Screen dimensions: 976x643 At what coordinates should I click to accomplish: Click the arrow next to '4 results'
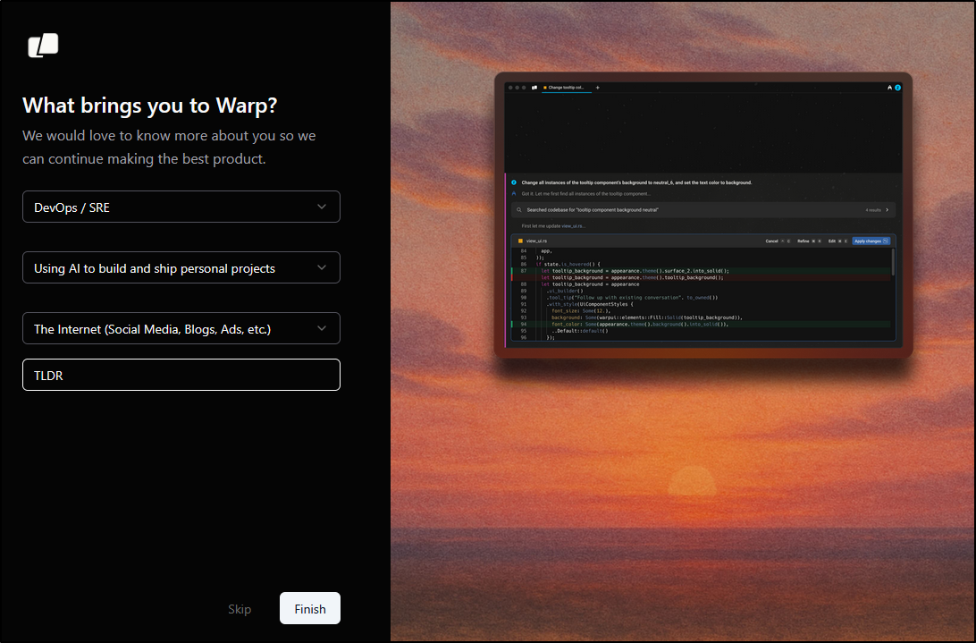click(x=887, y=210)
